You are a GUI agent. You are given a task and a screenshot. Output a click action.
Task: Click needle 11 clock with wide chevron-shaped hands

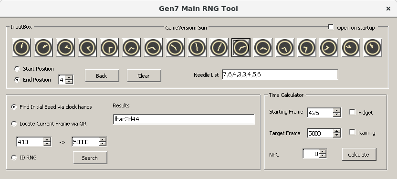263,48
